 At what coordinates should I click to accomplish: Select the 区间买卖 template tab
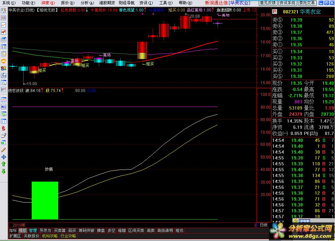pos(136,230)
